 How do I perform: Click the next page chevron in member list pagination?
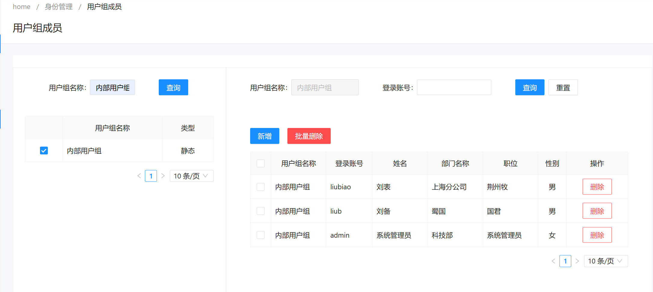[x=578, y=261]
